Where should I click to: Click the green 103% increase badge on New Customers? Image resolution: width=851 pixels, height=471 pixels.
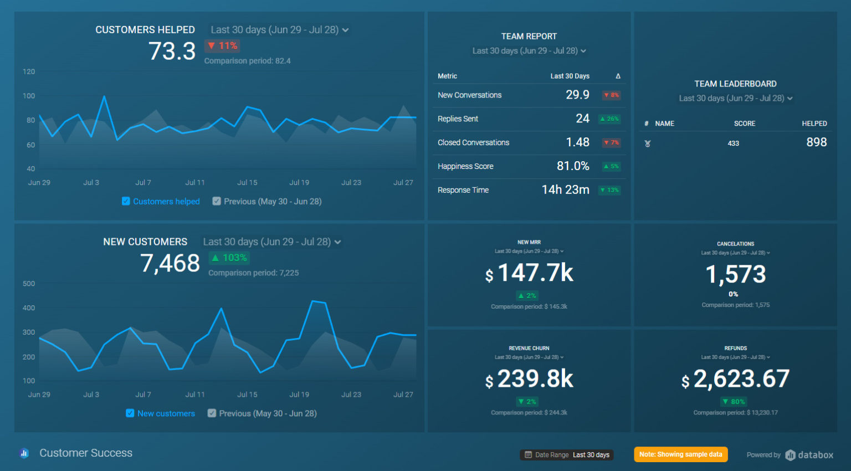228,257
